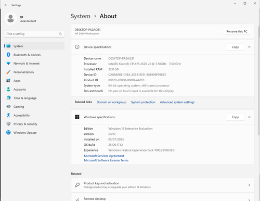Click the Product ID value 00329-20000-00001-AA813
260x201 pixels.
(126, 80)
